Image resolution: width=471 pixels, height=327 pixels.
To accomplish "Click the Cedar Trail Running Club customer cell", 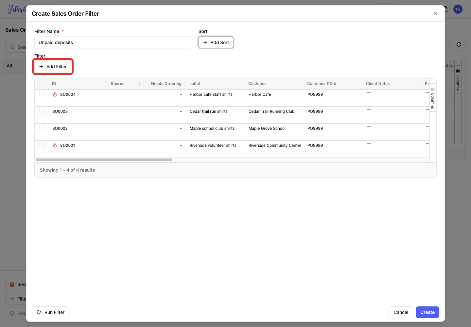I will pyautogui.click(x=271, y=112).
